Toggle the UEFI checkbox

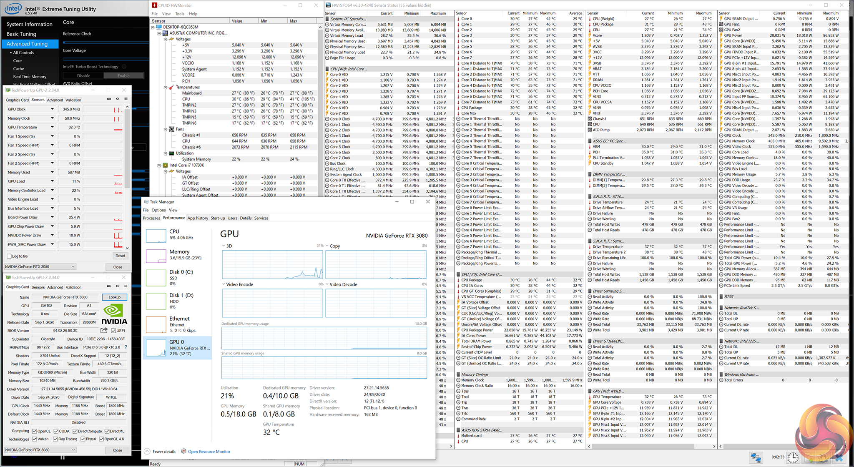click(x=113, y=331)
